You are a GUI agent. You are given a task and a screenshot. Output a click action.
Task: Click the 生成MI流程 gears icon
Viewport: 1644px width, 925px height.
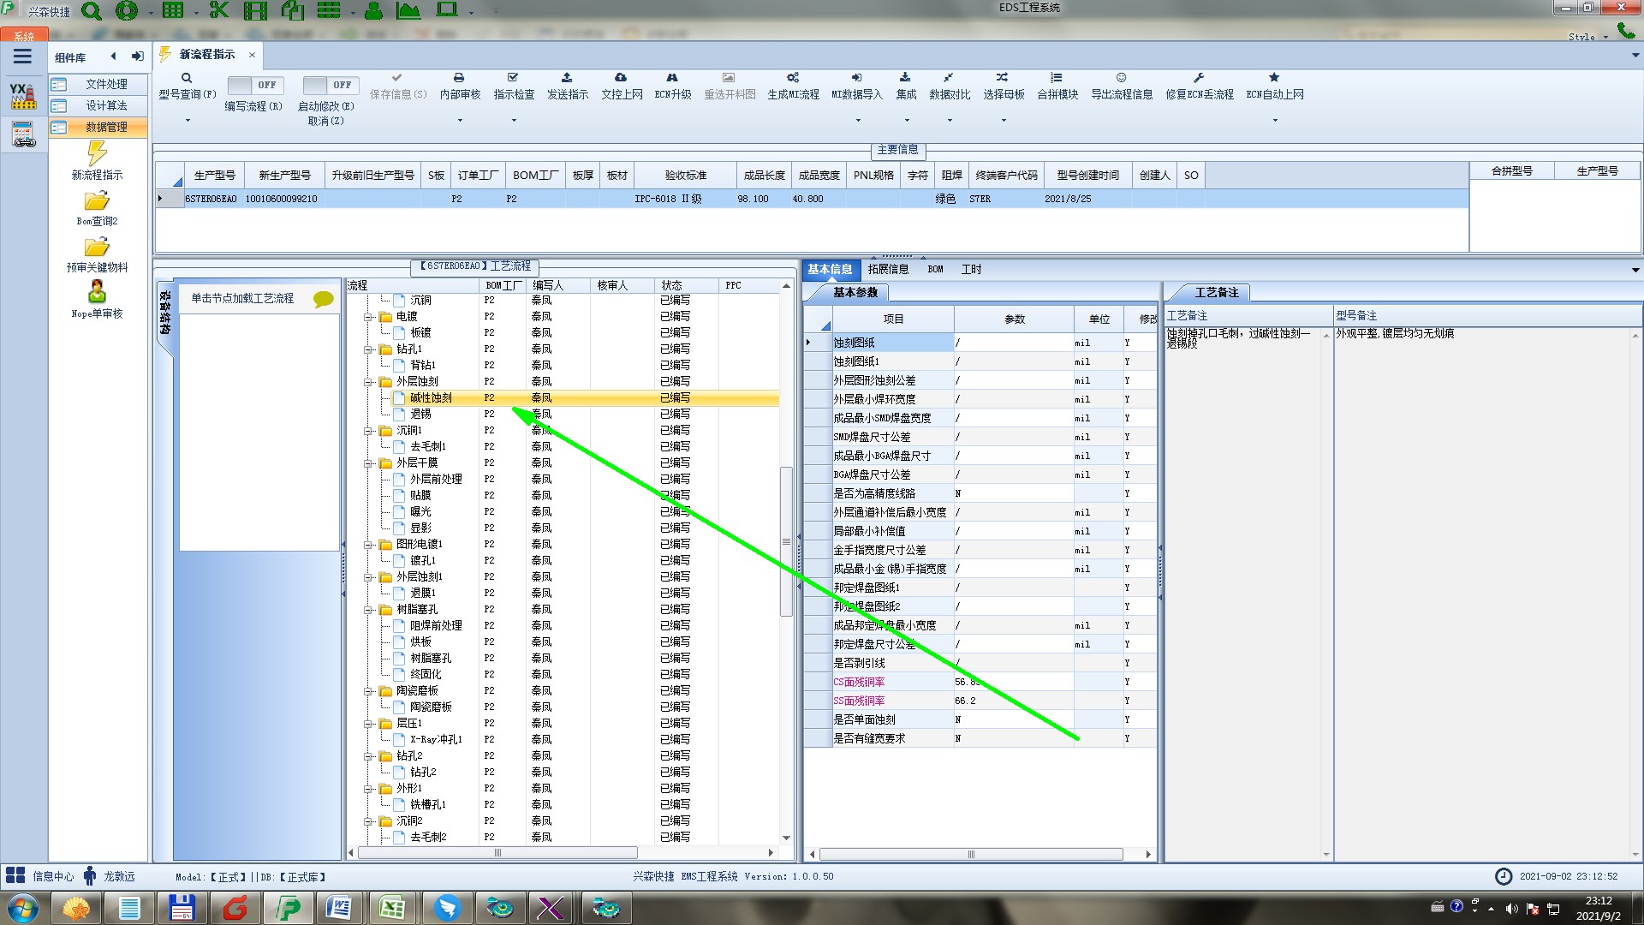(x=793, y=78)
